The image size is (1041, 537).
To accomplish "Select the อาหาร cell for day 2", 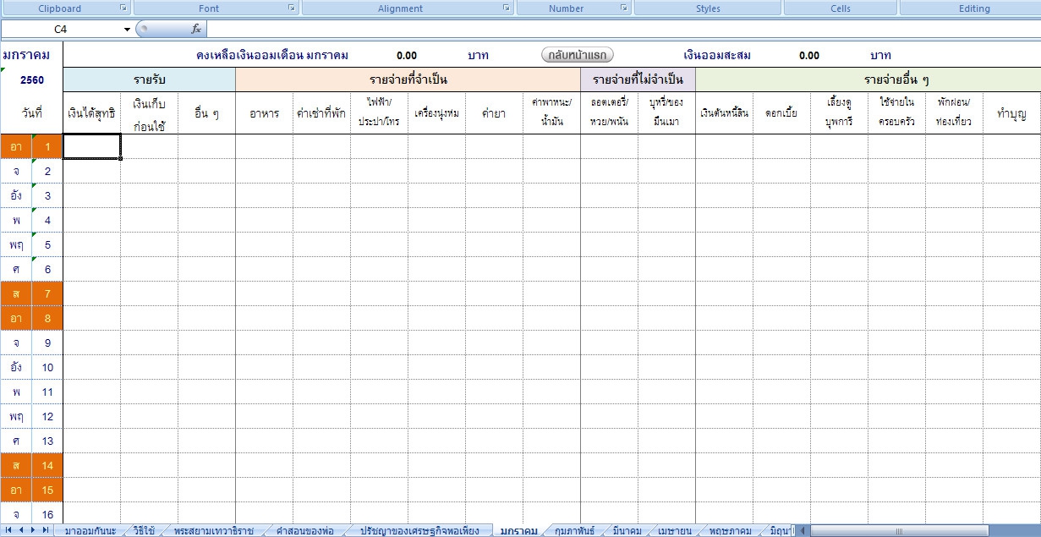I will 264,171.
